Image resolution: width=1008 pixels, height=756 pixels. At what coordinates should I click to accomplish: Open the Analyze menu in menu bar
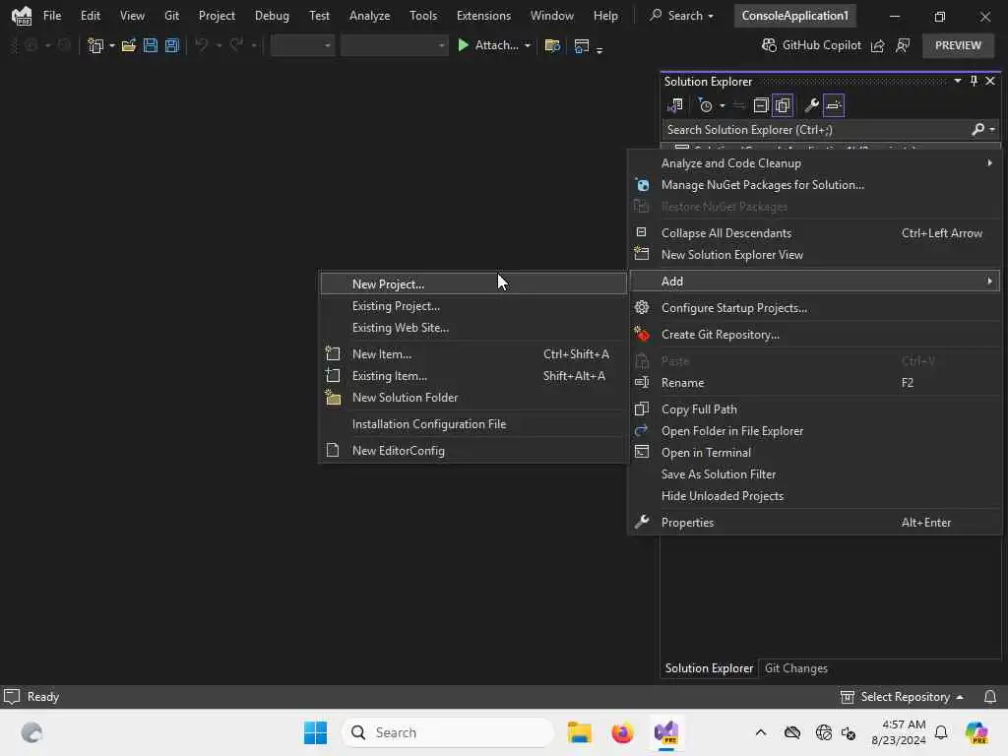370,16
